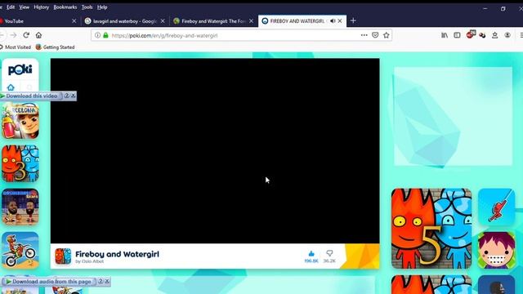The image size is (523, 294).
Task: Reload the current page
Action: coord(26,35)
